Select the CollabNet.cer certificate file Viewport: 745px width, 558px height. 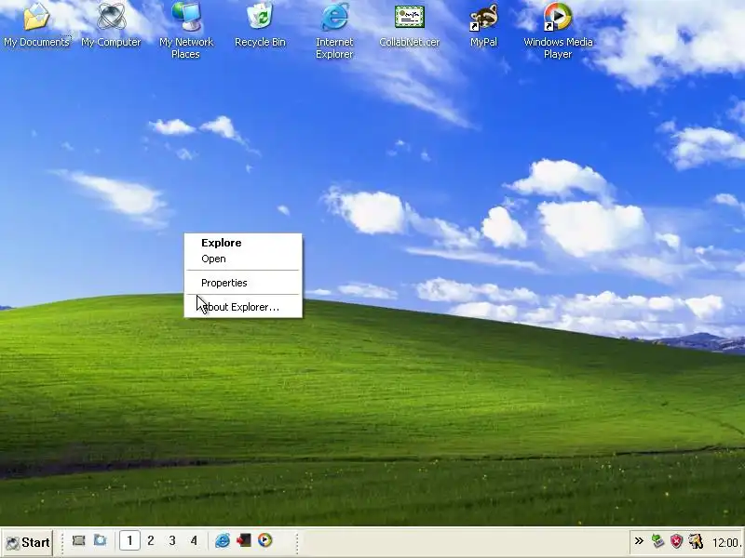click(409, 24)
